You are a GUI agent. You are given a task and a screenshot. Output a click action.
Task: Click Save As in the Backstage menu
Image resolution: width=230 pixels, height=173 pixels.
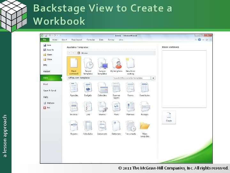49,50
